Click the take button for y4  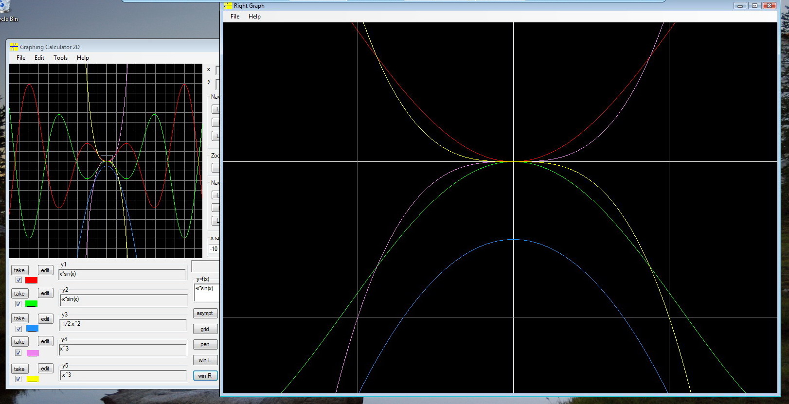click(x=19, y=342)
